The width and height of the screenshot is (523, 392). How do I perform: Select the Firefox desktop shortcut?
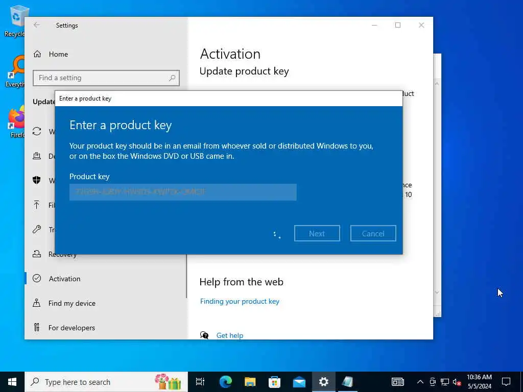pos(15,122)
